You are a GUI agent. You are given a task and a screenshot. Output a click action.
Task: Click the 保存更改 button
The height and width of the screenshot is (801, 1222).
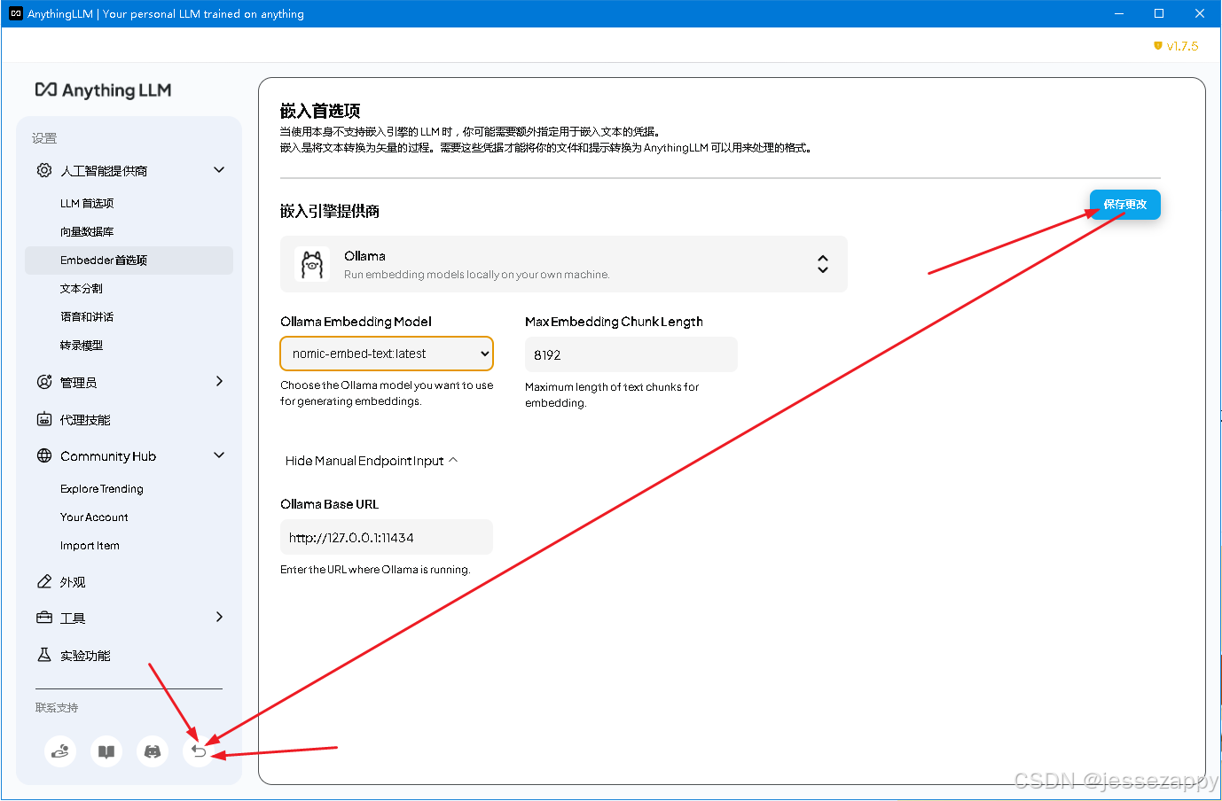click(x=1125, y=205)
